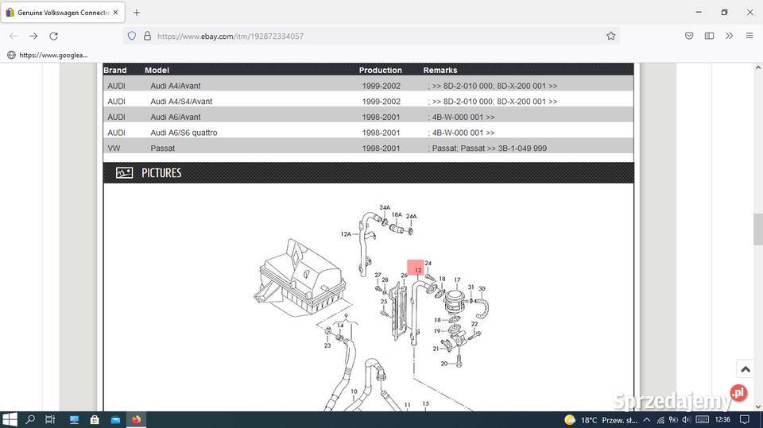Click the 'VW' brand cell
Image resolution: width=763 pixels, height=428 pixels.
click(x=114, y=148)
